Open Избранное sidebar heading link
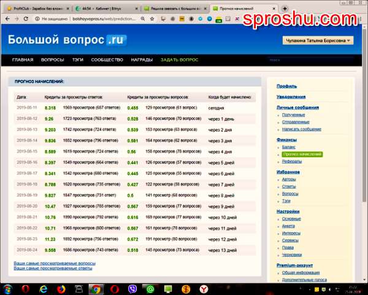This screenshot has height=295, width=368. pos(288,172)
